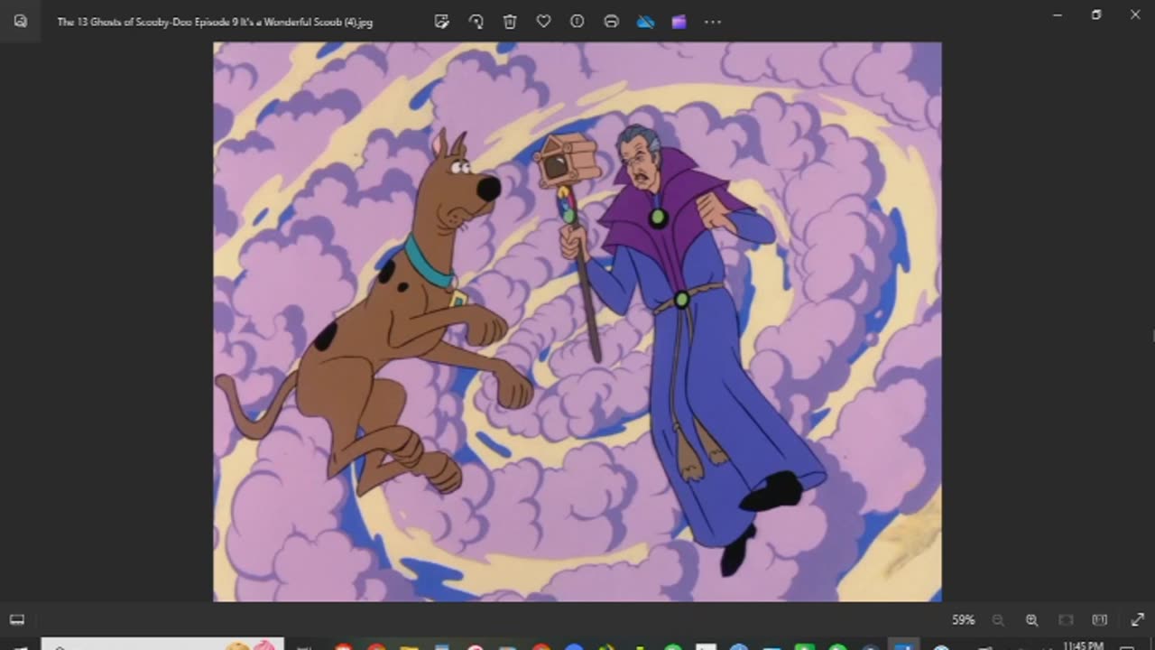Toggle the filmstrip icon at bottom-left
The width and height of the screenshot is (1155, 650).
tap(17, 619)
